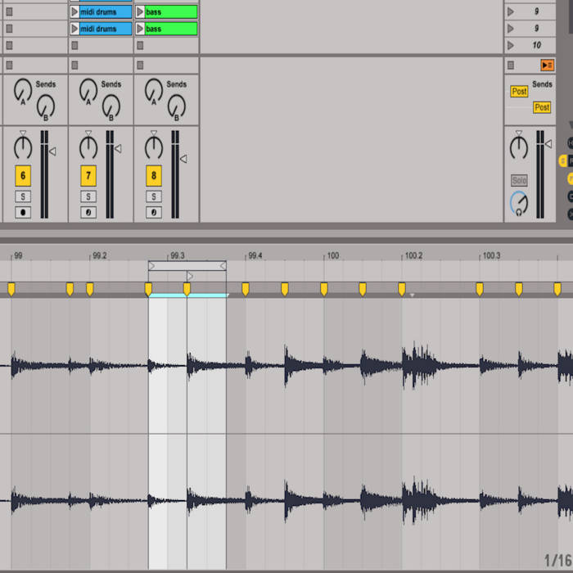Toggle track 8 activator button
Screen dimensions: 573x573
click(154, 176)
